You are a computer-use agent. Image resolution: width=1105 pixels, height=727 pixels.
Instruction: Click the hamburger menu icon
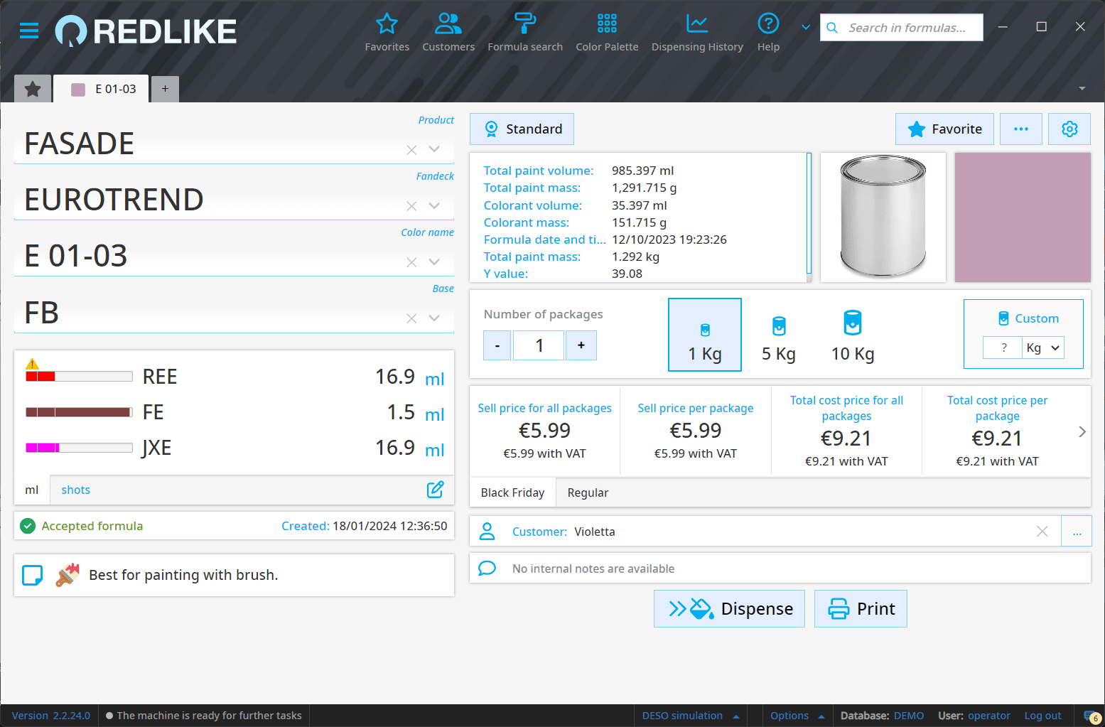[29, 31]
